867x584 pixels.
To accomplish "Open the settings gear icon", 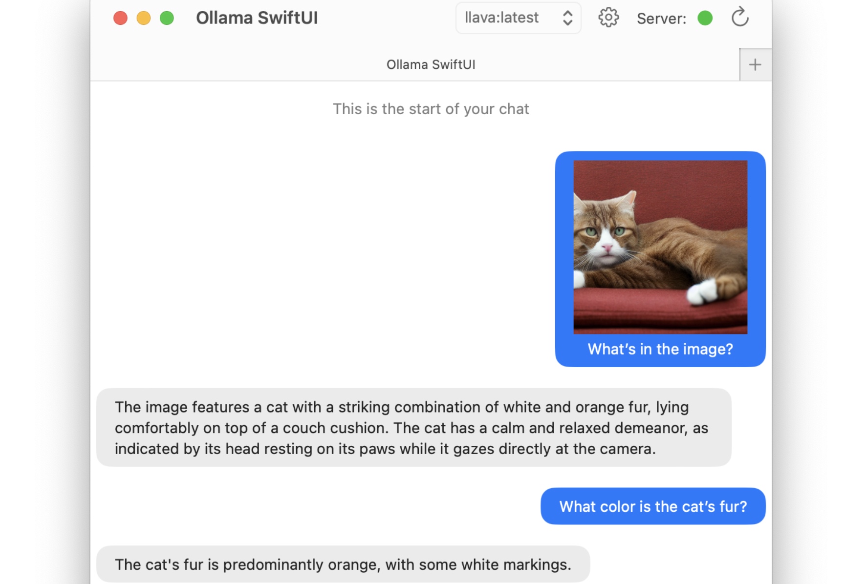I will (608, 18).
